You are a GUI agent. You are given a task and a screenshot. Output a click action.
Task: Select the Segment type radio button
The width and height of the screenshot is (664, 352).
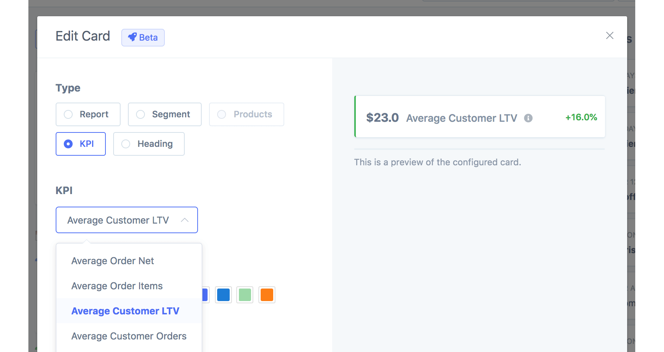[140, 114]
